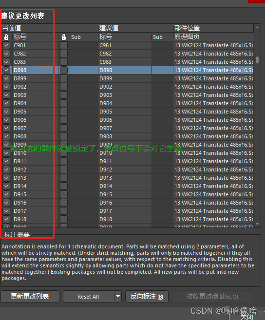Check the Sub lock box in D916 row
This screenshot has width=265, height=320.
pyautogui.click(x=64, y=203)
